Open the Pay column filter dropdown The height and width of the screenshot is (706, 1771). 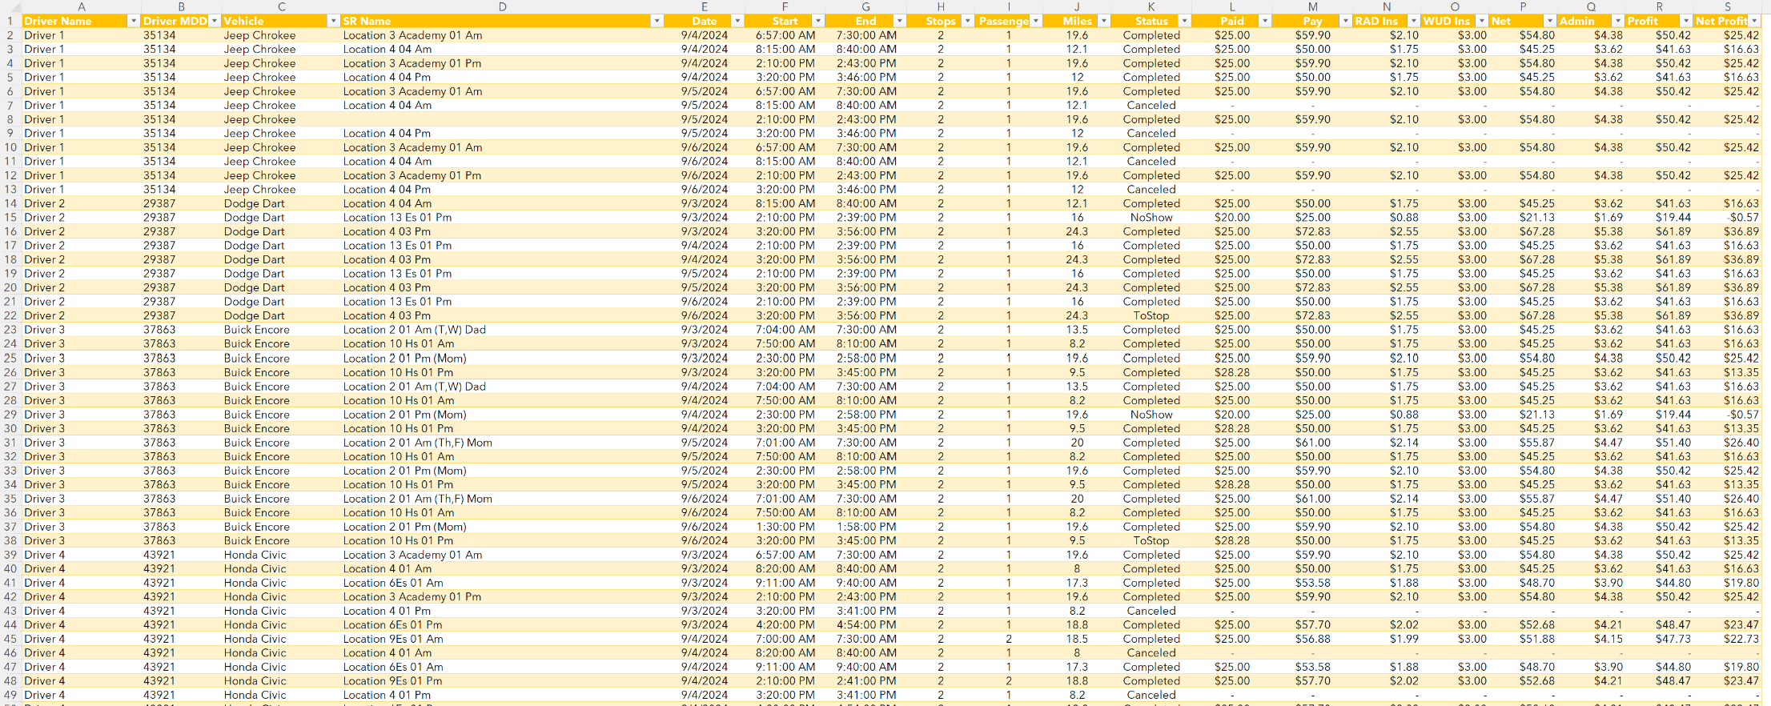pos(1345,21)
